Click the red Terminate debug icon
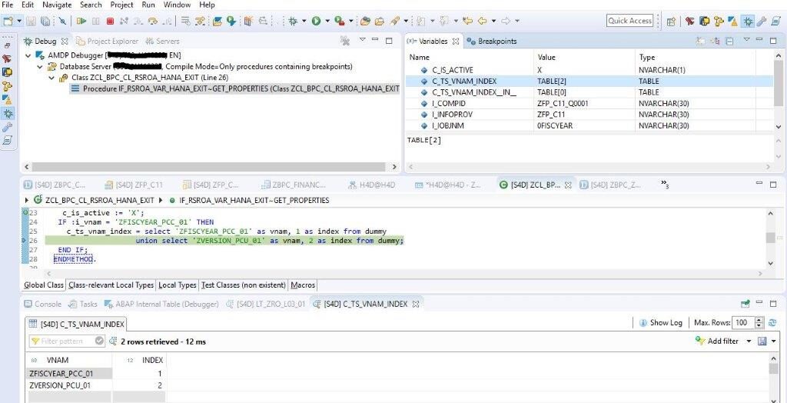This screenshot has width=787, height=403. point(110,22)
